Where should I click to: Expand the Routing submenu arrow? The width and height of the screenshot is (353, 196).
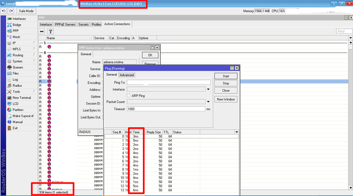coord(34,55)
